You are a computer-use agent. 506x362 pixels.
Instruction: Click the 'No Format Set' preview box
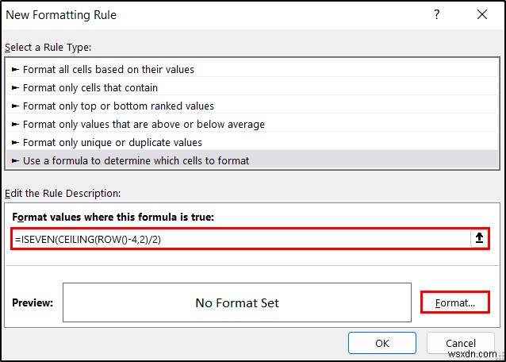tap(237, 302)
